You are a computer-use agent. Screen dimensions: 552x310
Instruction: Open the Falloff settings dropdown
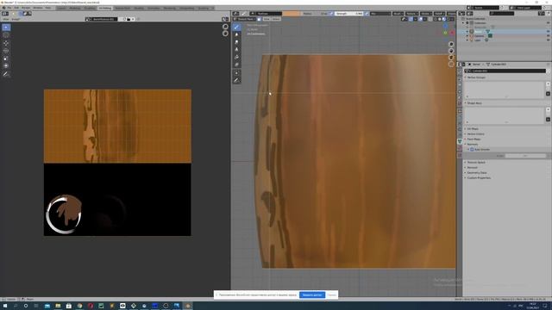[439, 14]
